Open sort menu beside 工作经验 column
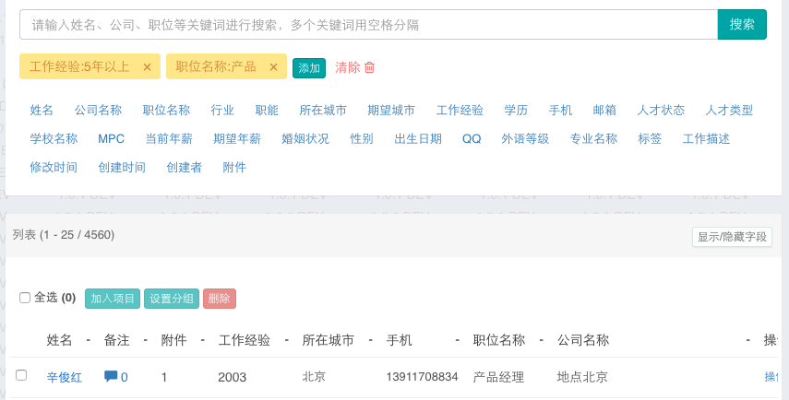Image resolution: width=789 pixels, height=400 pixels. pyautogui.click(x=286, y=340)
